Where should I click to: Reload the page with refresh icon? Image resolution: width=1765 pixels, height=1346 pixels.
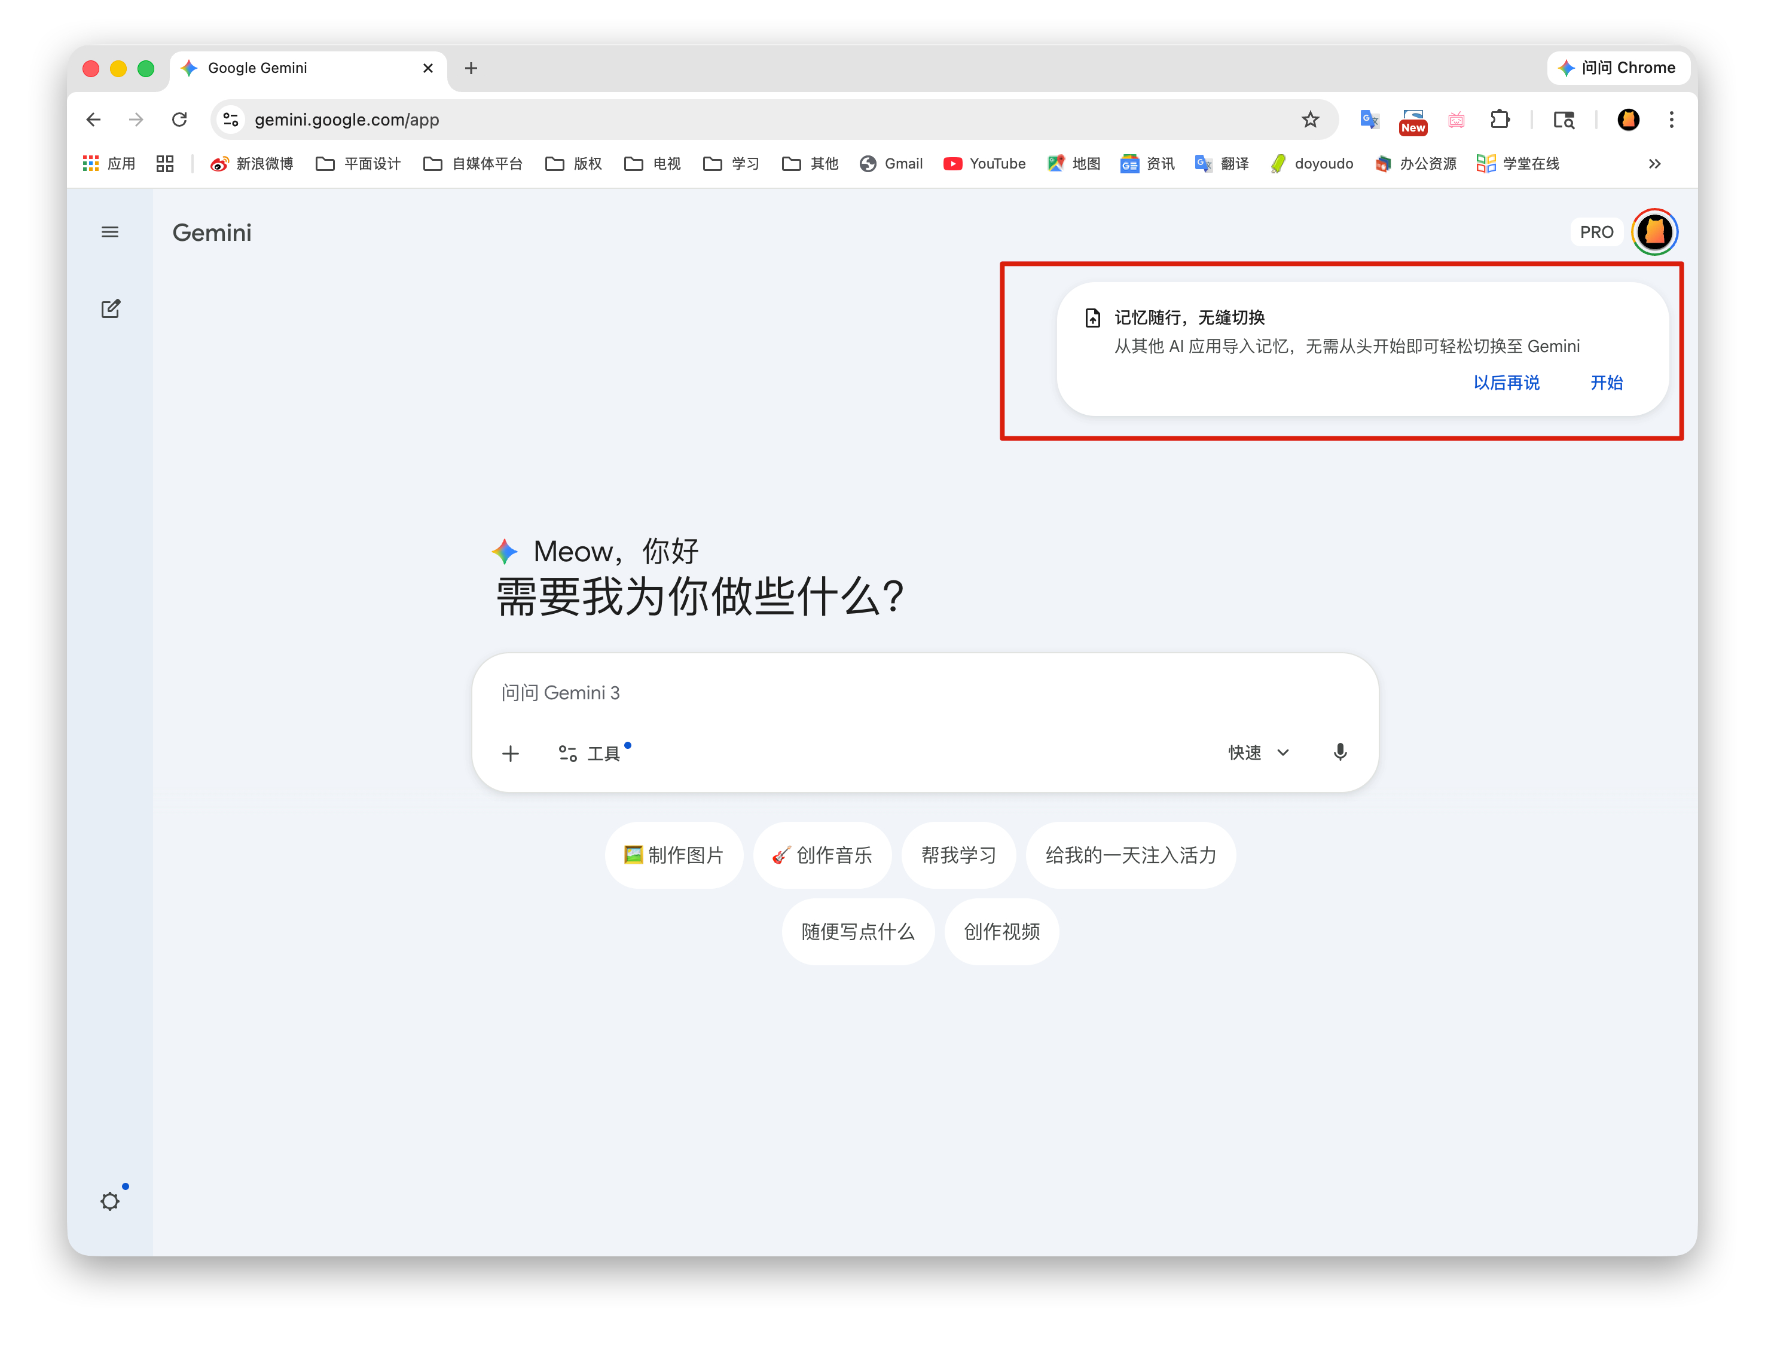pyautogui.click(x=179, y=120)
